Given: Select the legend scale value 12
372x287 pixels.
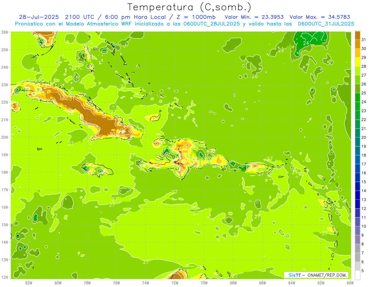Looking at the screenshot, I should [x=364, y=209].
